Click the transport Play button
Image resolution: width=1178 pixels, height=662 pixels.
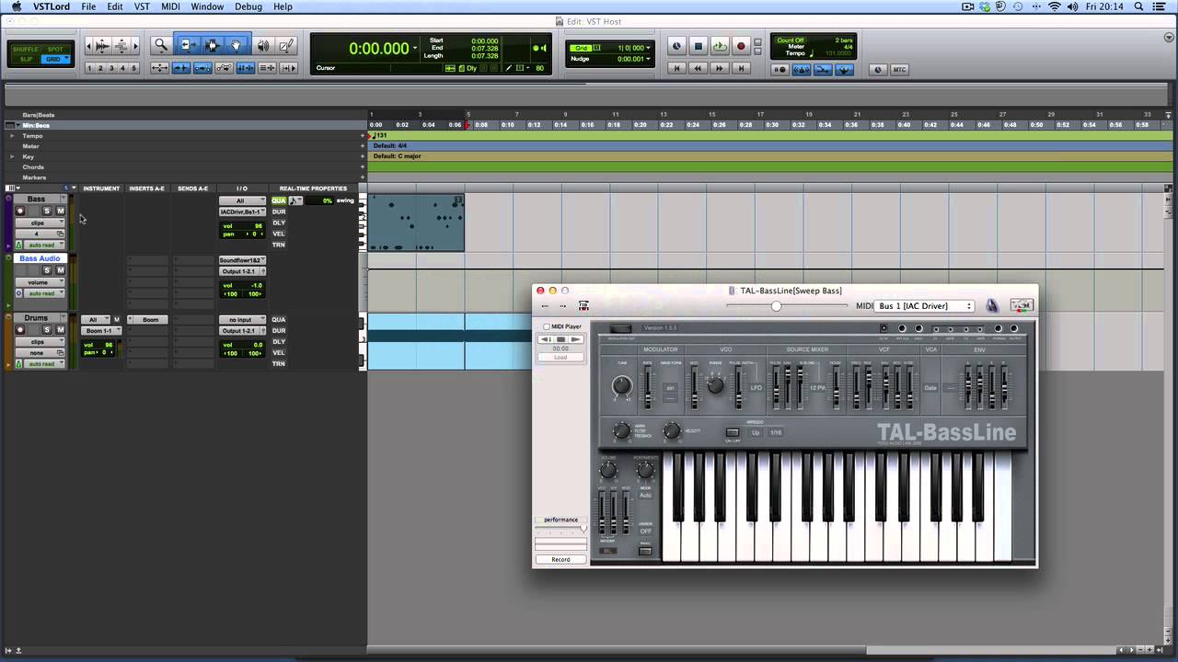[720, 46]
